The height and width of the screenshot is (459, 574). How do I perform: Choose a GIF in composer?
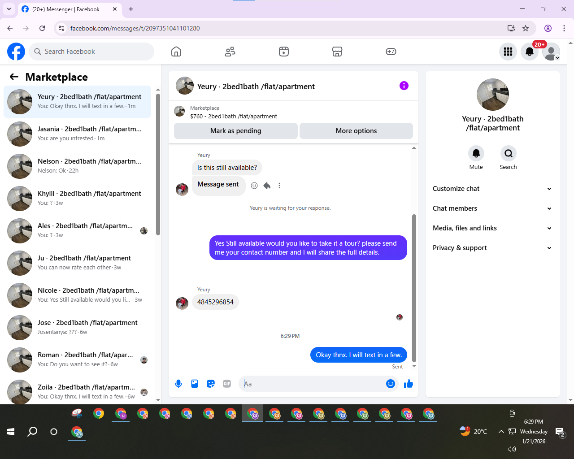pyautogui.click(x=227, y=384)
